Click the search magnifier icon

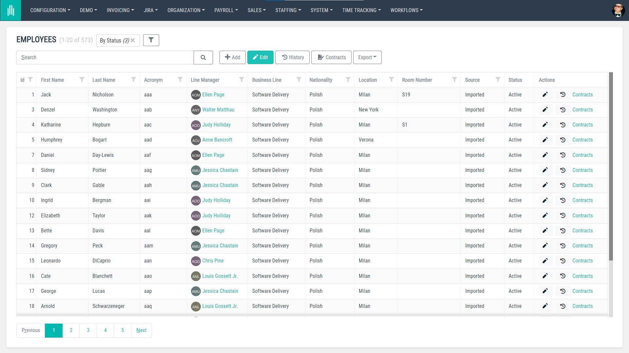203,57
